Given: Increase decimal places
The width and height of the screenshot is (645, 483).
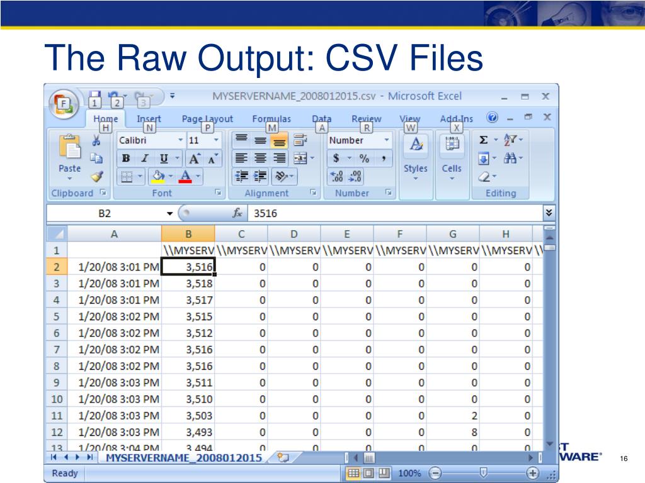Looking at the screenshot, I should (336, 175).
